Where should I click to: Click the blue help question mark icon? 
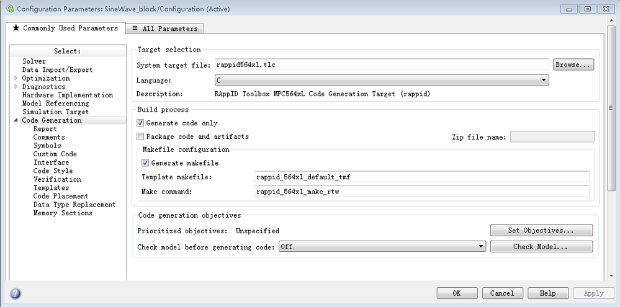click(x=16, y=293)
